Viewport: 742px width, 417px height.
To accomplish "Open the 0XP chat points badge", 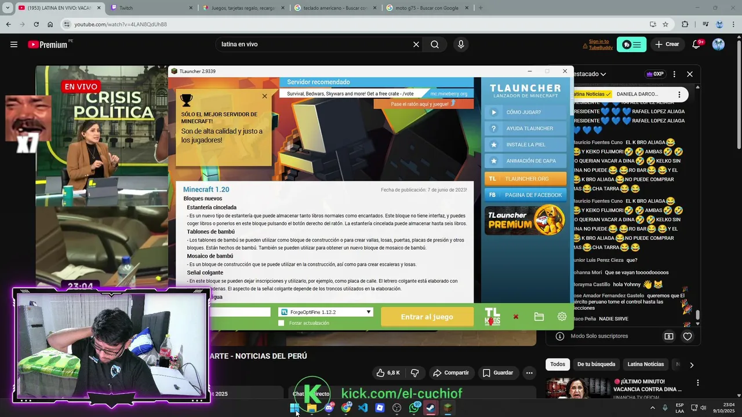I will [654, 74].
